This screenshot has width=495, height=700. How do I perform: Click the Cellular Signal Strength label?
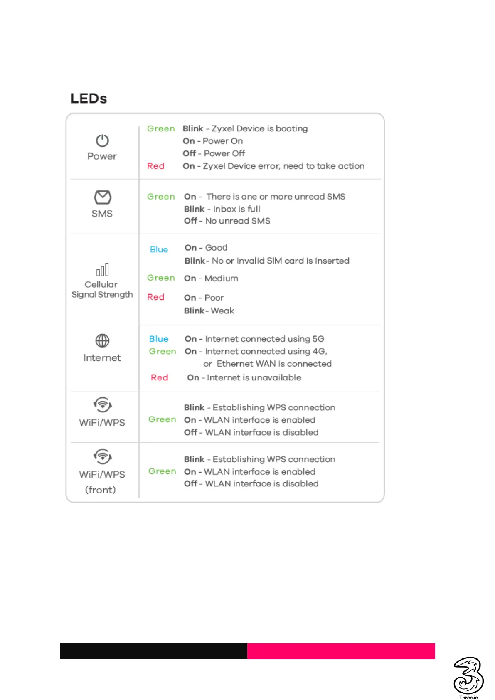coord(102,289)
